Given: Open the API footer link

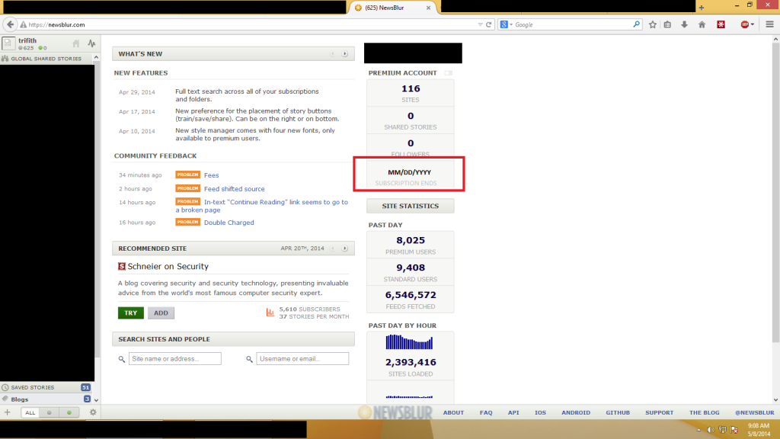Looking at the screenshot, I should (513, 412).
